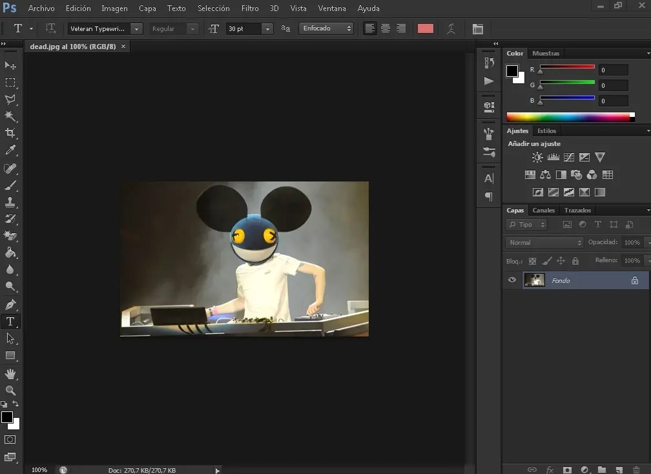Toggle the layer lock on Fondo

tap(634, 280)
